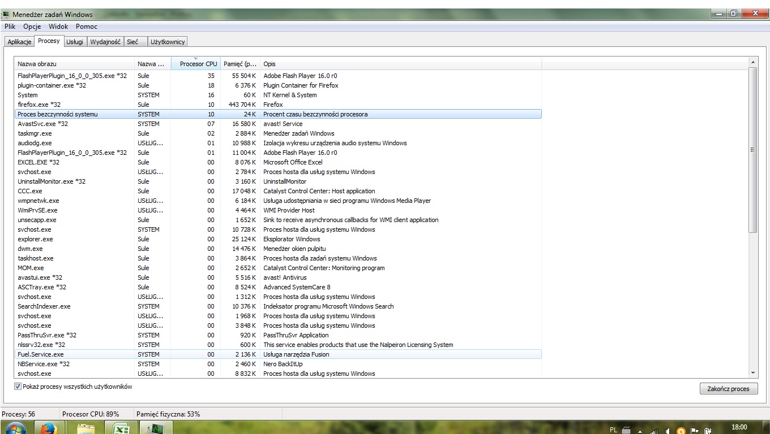
Task: Select the CCC.exe process
Action: 278,191
